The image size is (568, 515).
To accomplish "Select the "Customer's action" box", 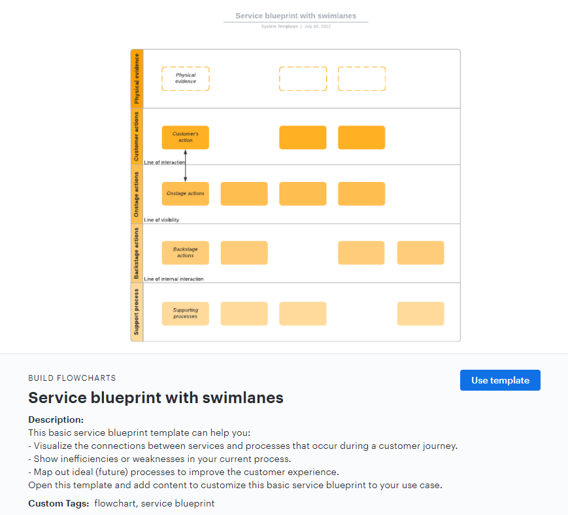I will point(186,137).
